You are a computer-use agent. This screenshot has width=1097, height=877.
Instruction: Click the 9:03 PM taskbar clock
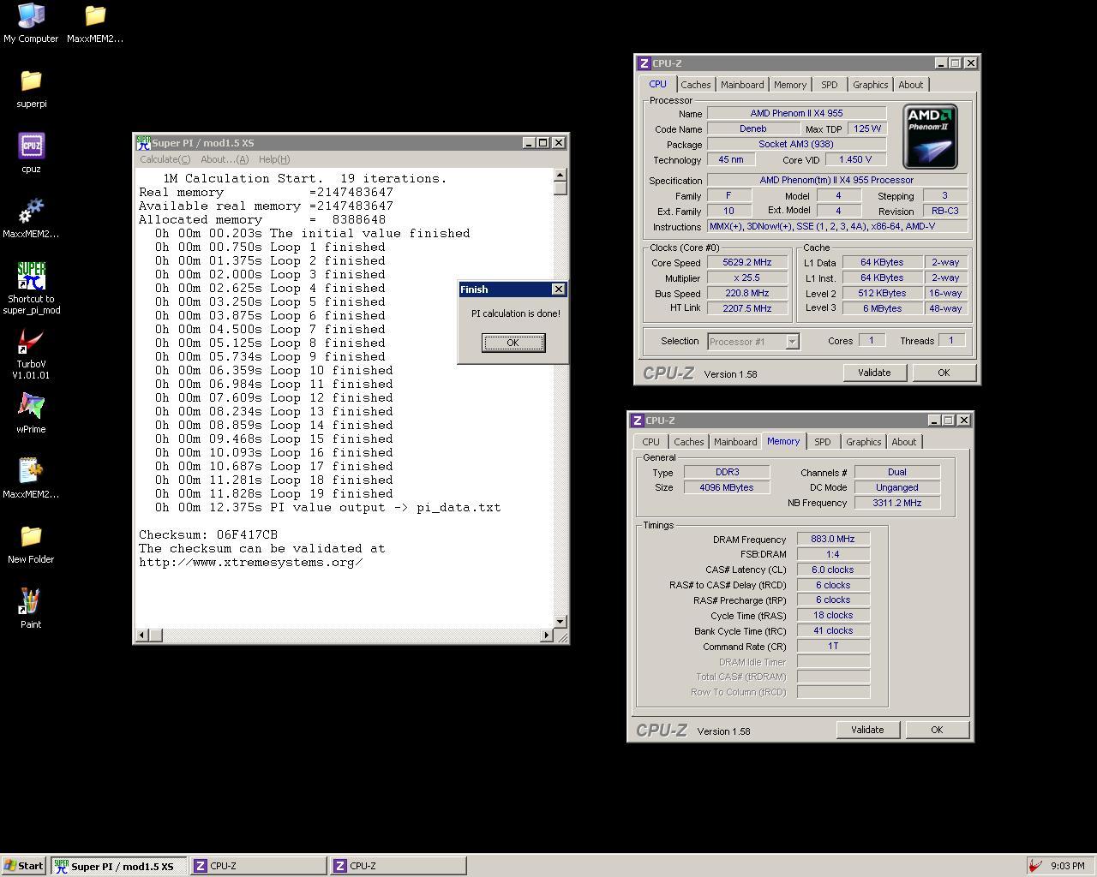[1067, 866]
